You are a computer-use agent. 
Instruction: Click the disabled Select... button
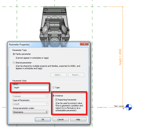tap(59, 75)
